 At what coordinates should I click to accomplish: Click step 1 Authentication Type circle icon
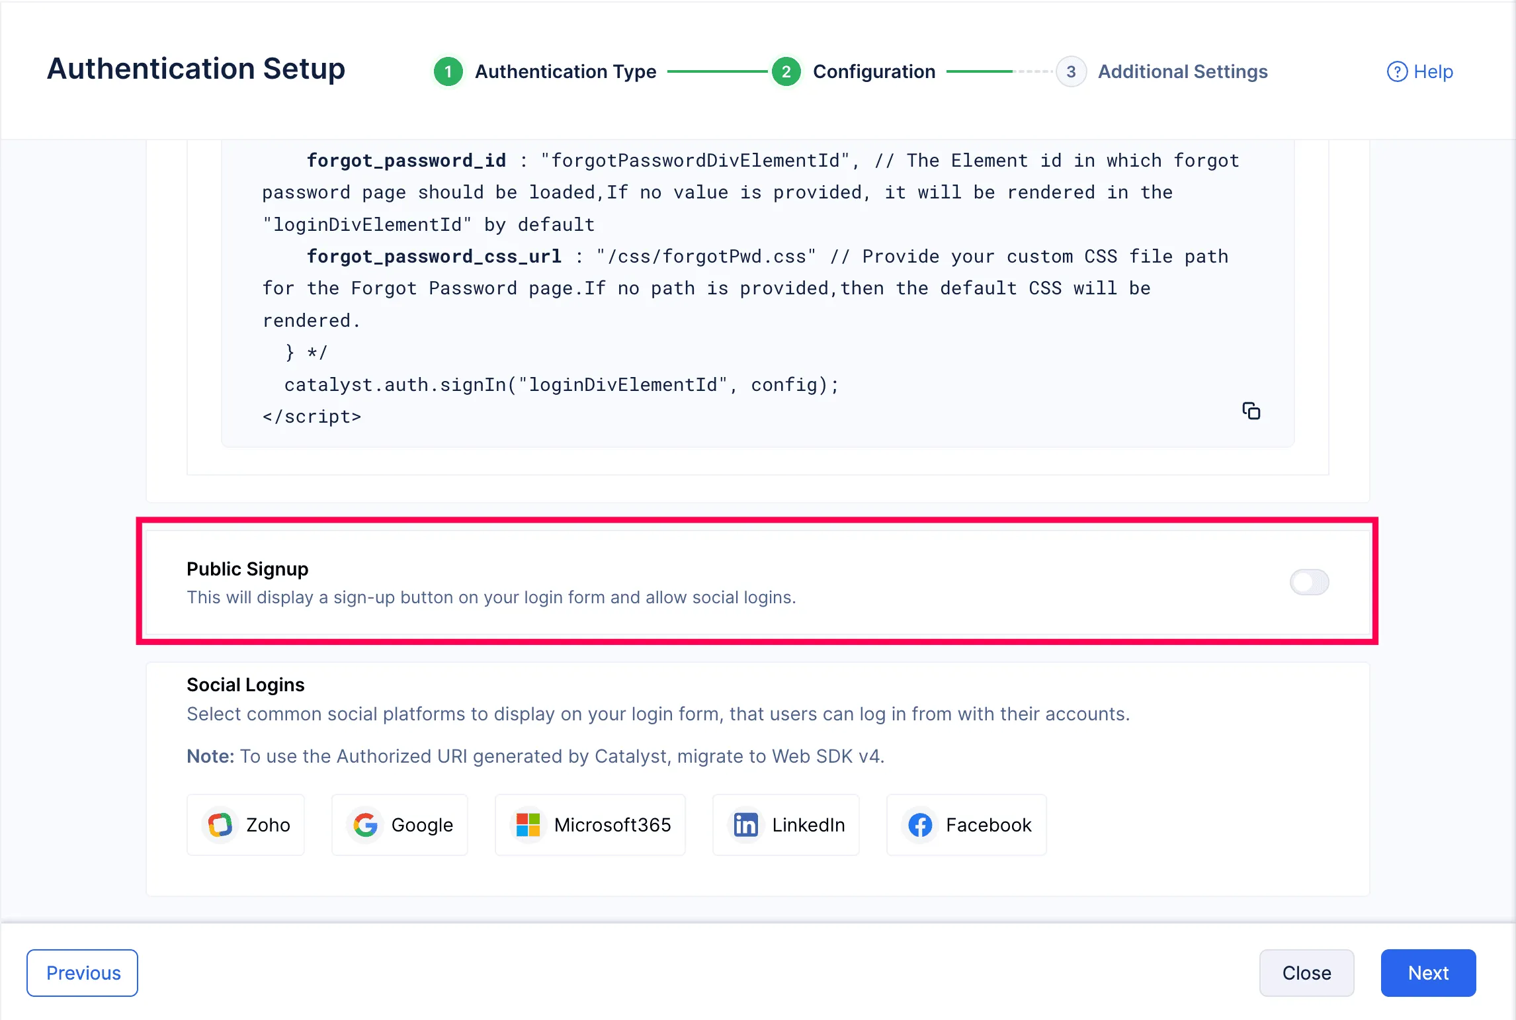[448, 71]
